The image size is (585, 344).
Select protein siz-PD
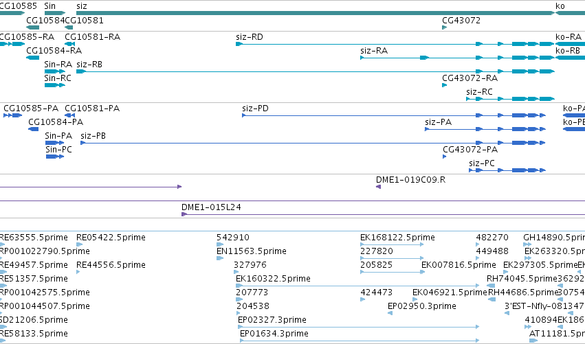coord(255,108)
